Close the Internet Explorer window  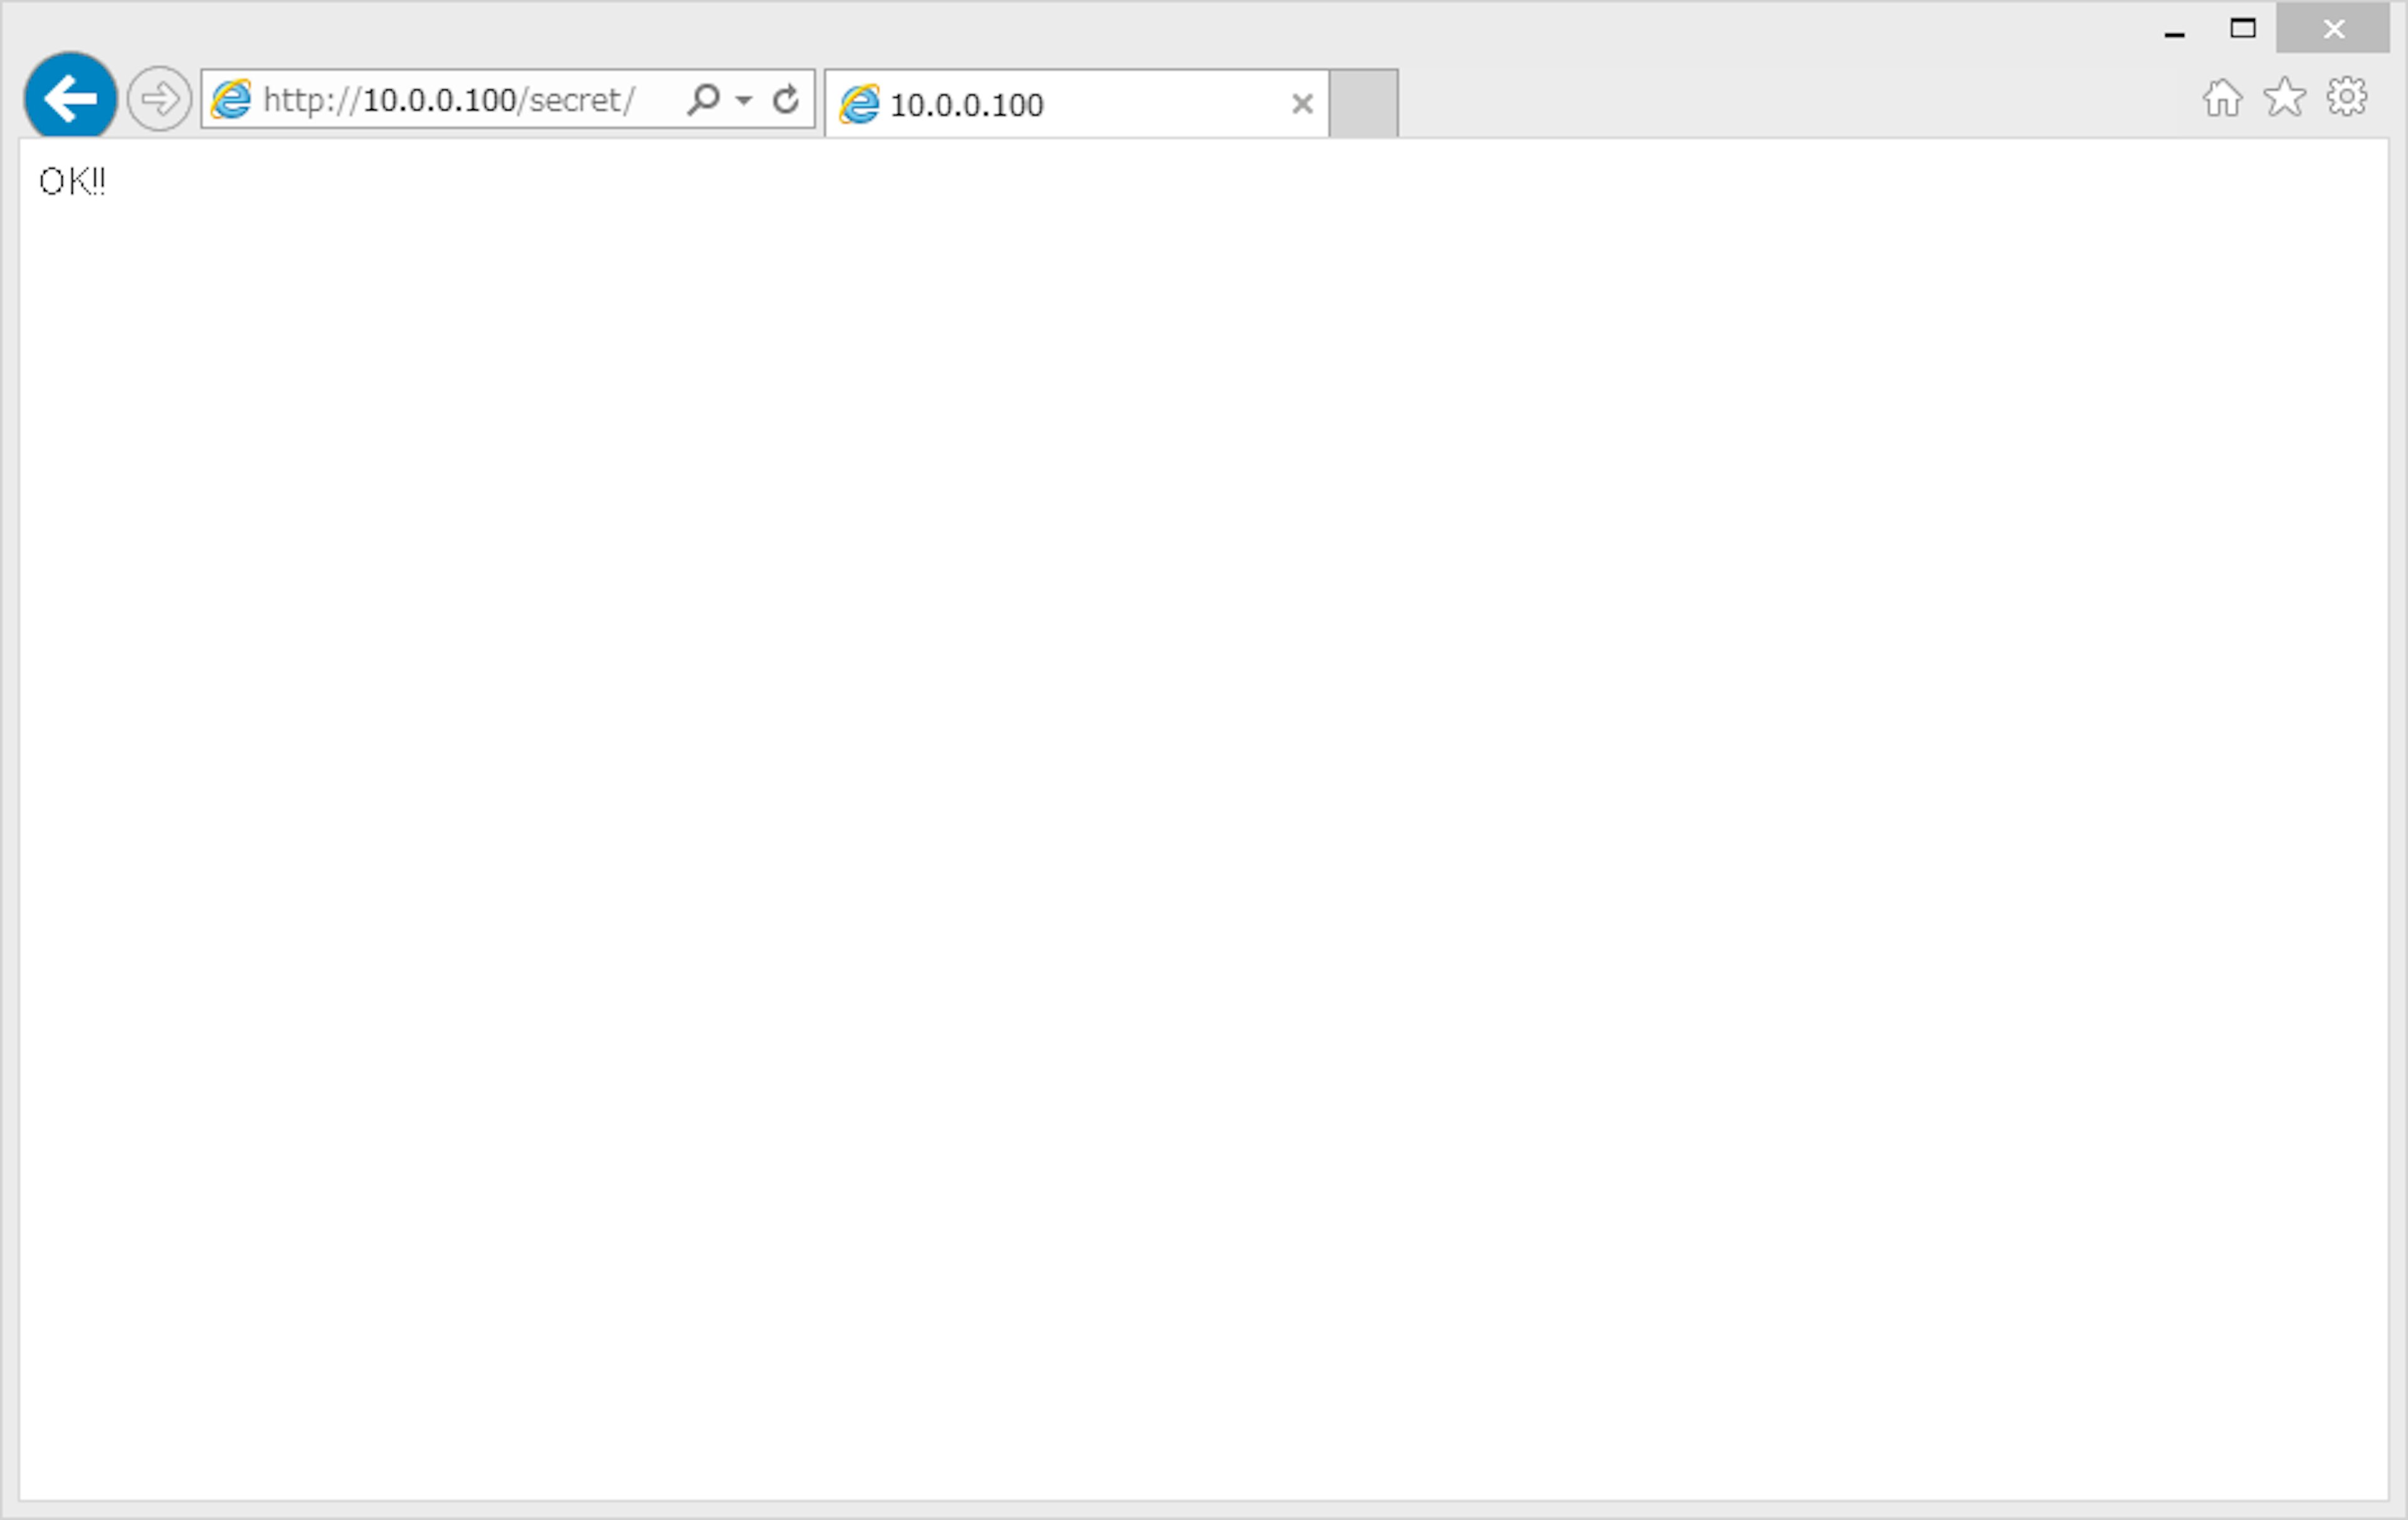pos(2333,29)
